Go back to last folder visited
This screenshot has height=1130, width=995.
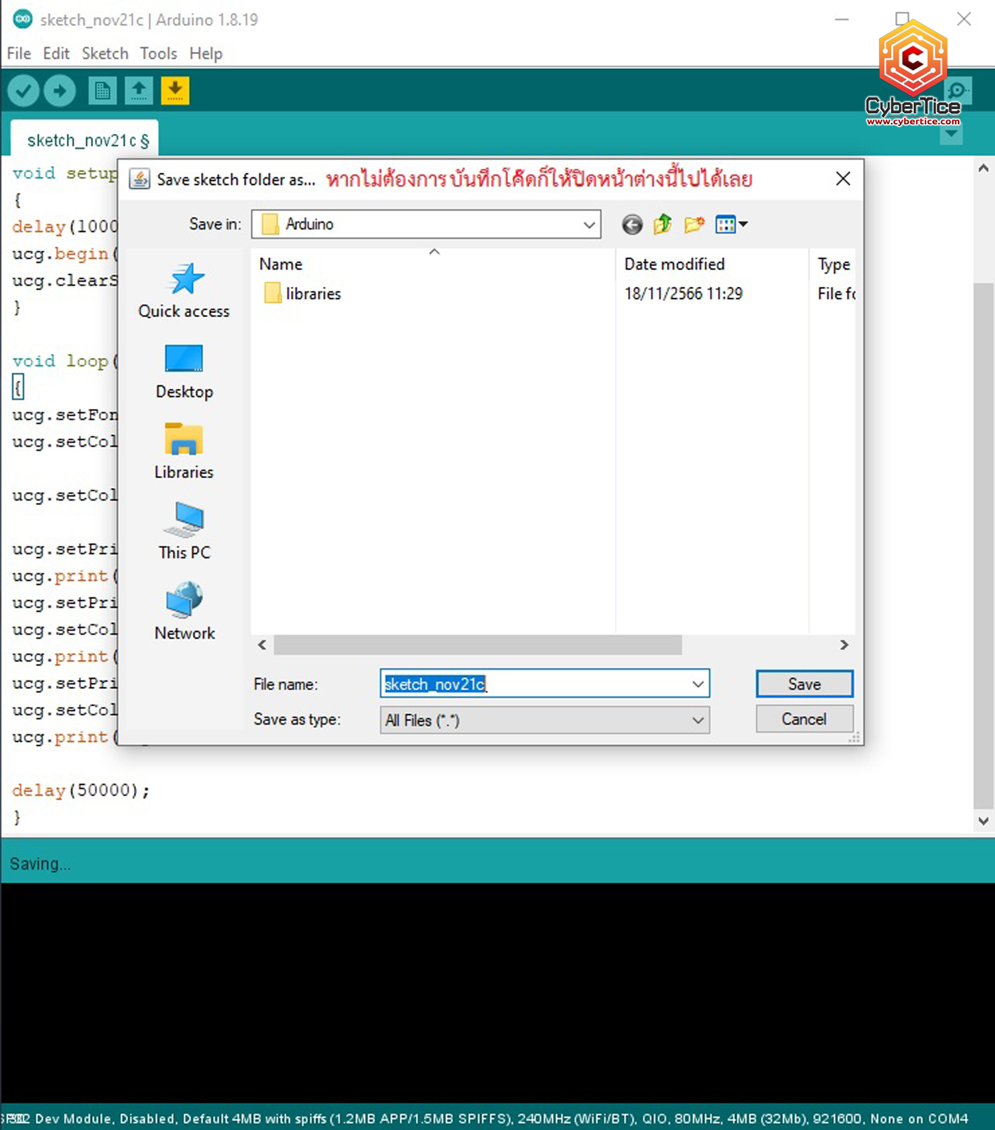(x=632, y=225)
